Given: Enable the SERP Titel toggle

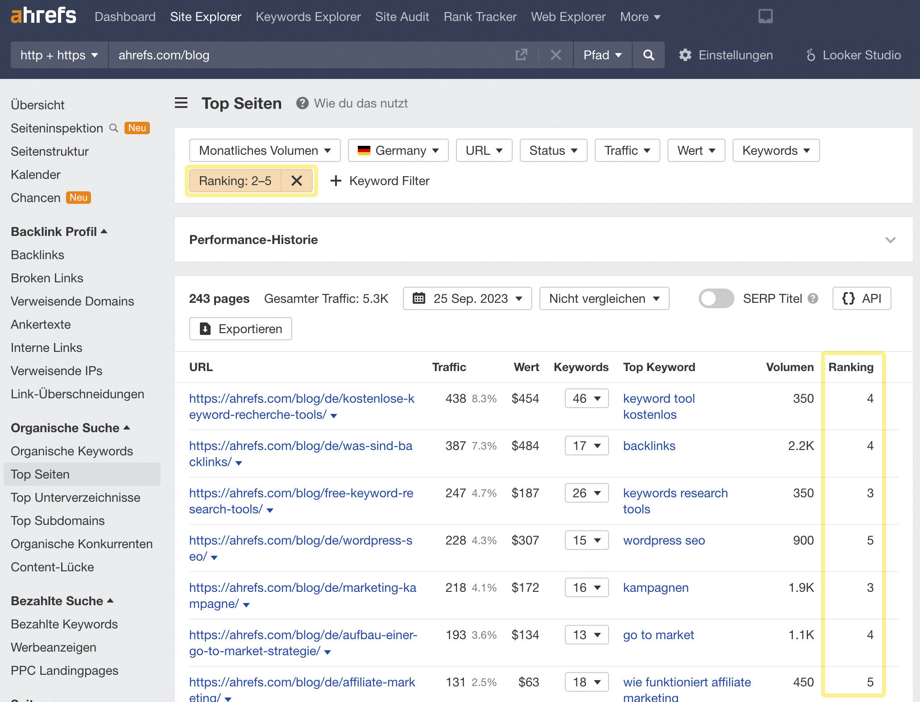Looking at the screenshot, I should [716, 298].
